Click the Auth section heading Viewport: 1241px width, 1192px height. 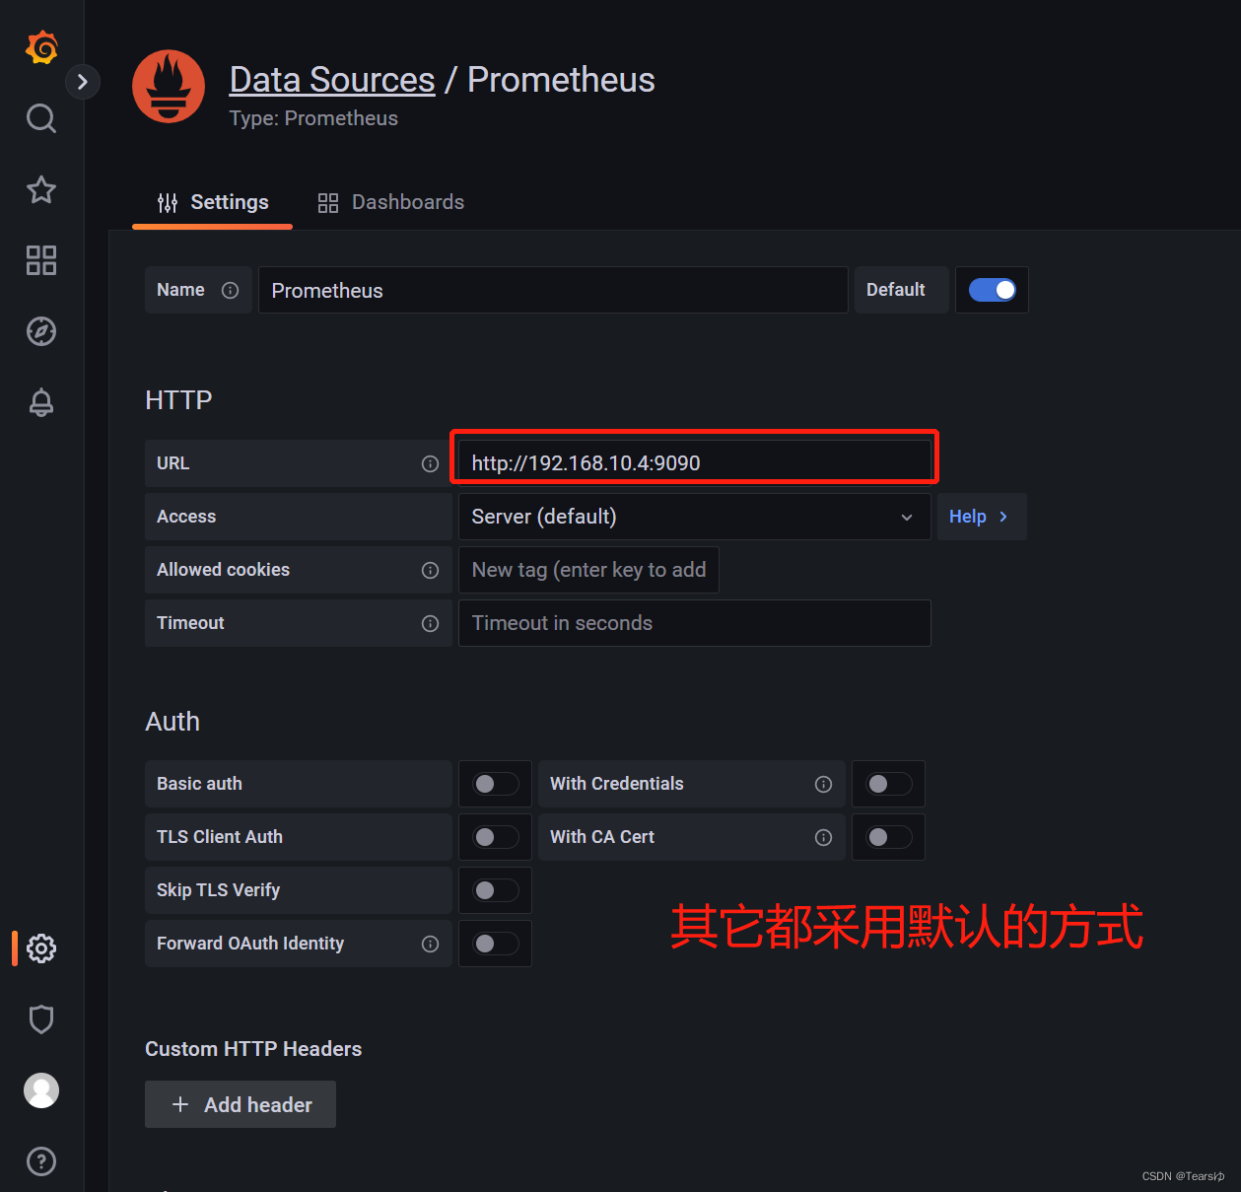(172, 722)
